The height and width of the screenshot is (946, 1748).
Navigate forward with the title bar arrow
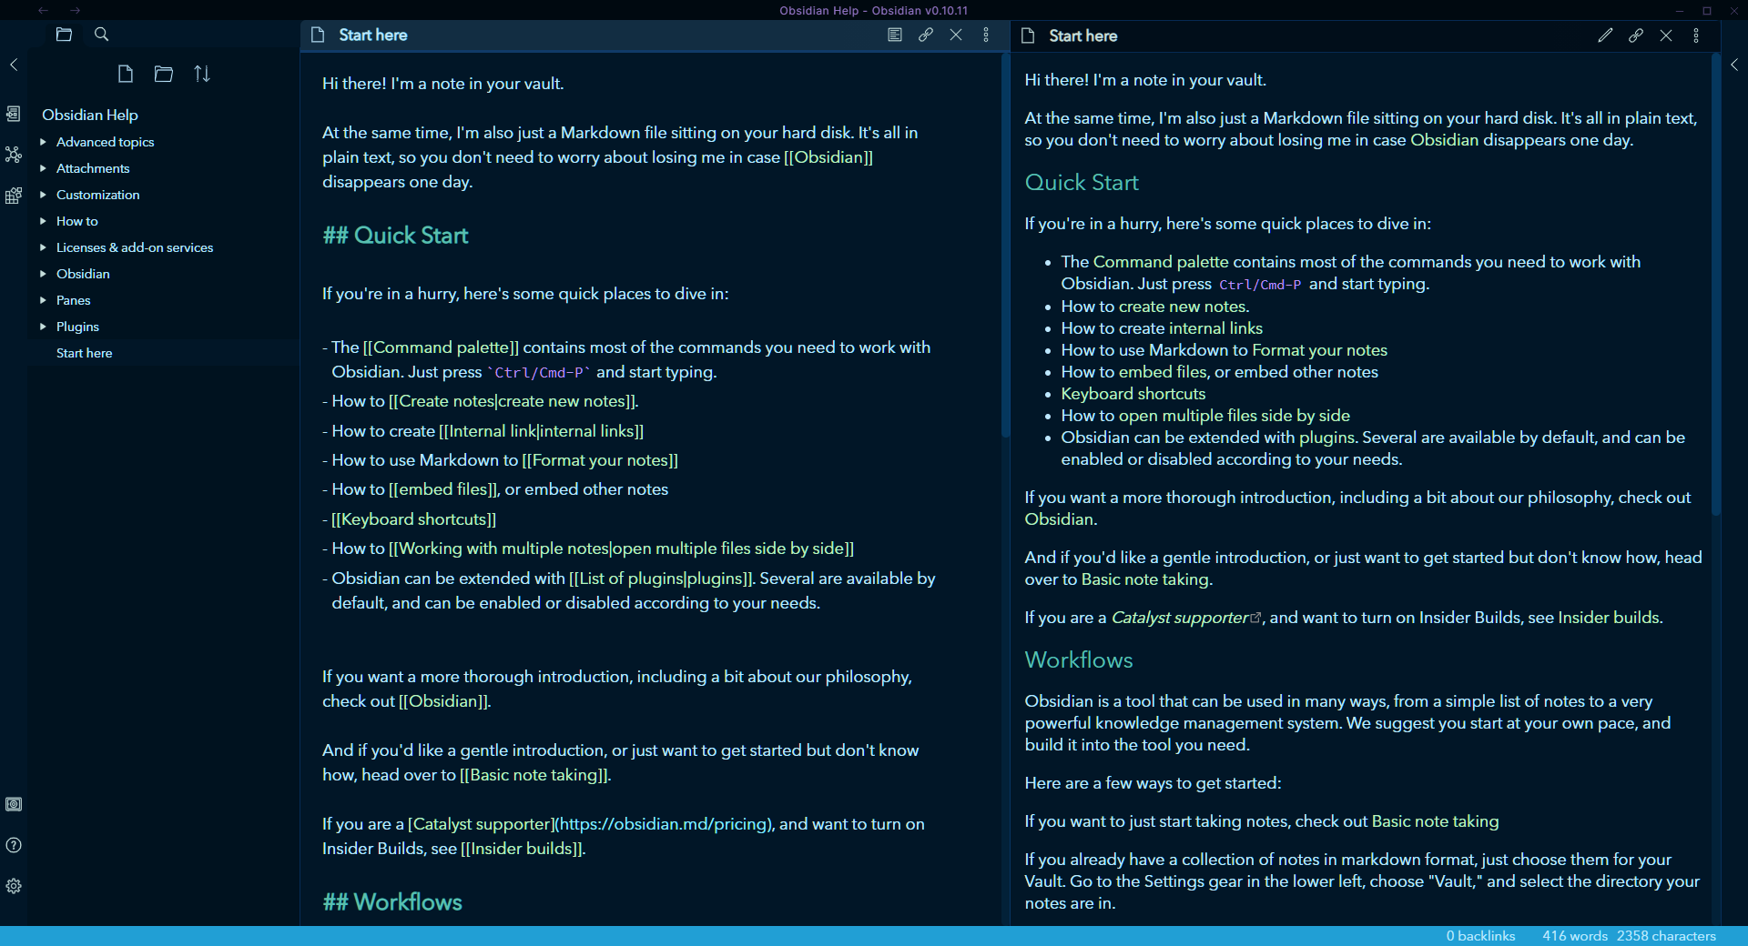(x=75, y=10)
